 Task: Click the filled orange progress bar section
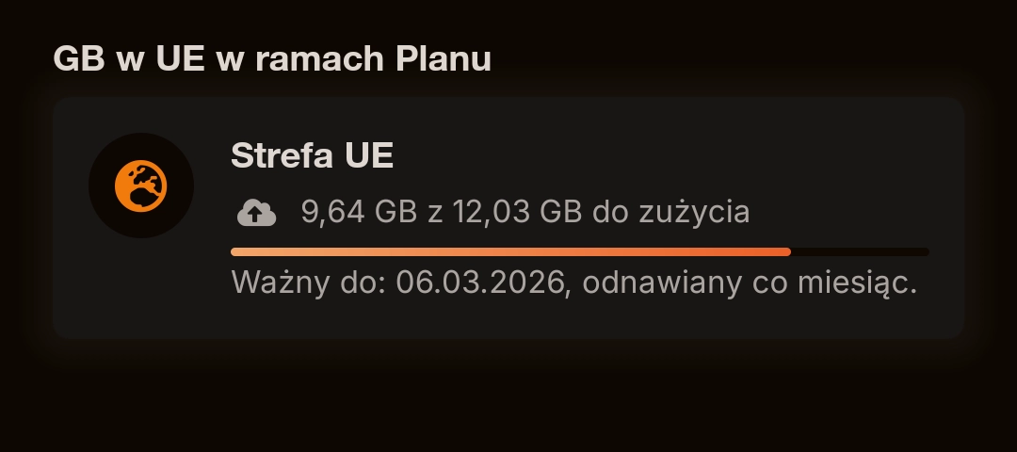(508, 251)
